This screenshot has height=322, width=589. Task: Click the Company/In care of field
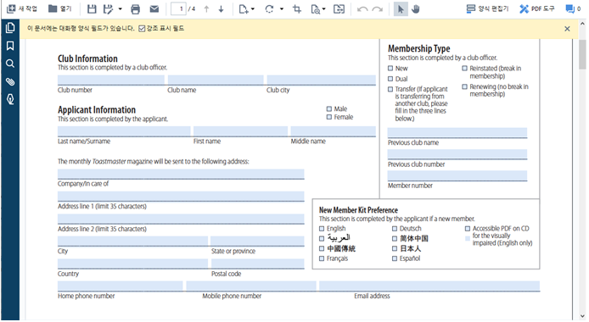[x=181, y=174]
